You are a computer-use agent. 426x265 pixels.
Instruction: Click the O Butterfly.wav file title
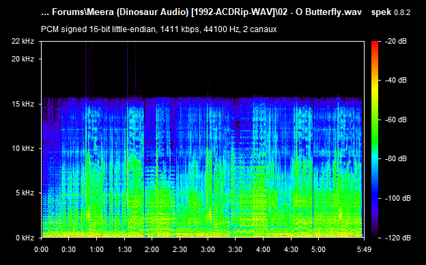pos(329,12)
